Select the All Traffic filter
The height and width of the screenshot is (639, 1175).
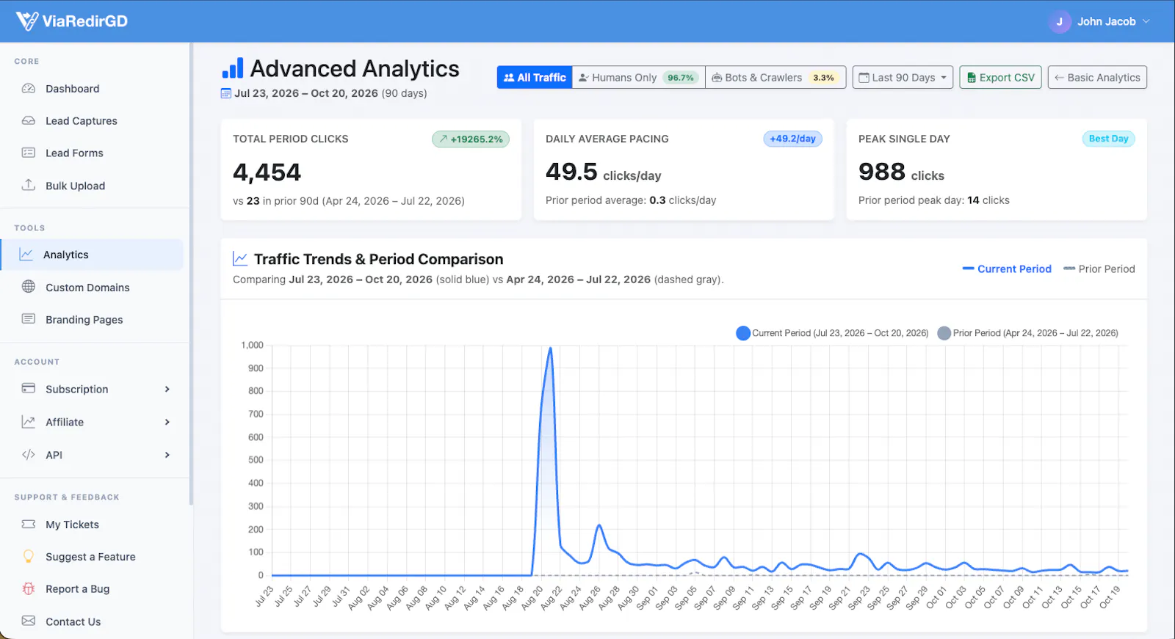pos(535,77)
